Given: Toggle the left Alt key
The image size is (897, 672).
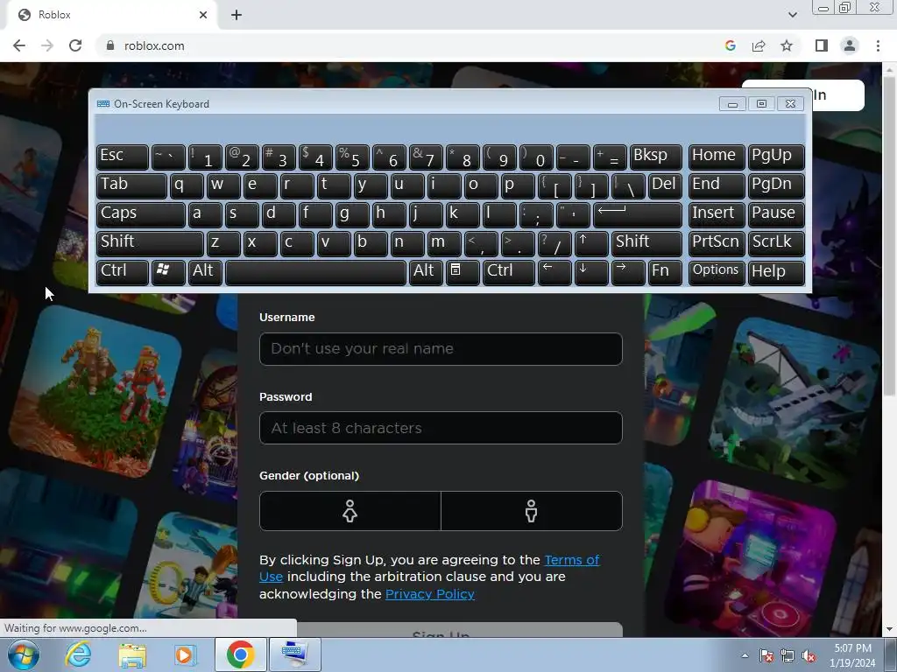Looking at the screenshot, I should pos(205,272).
